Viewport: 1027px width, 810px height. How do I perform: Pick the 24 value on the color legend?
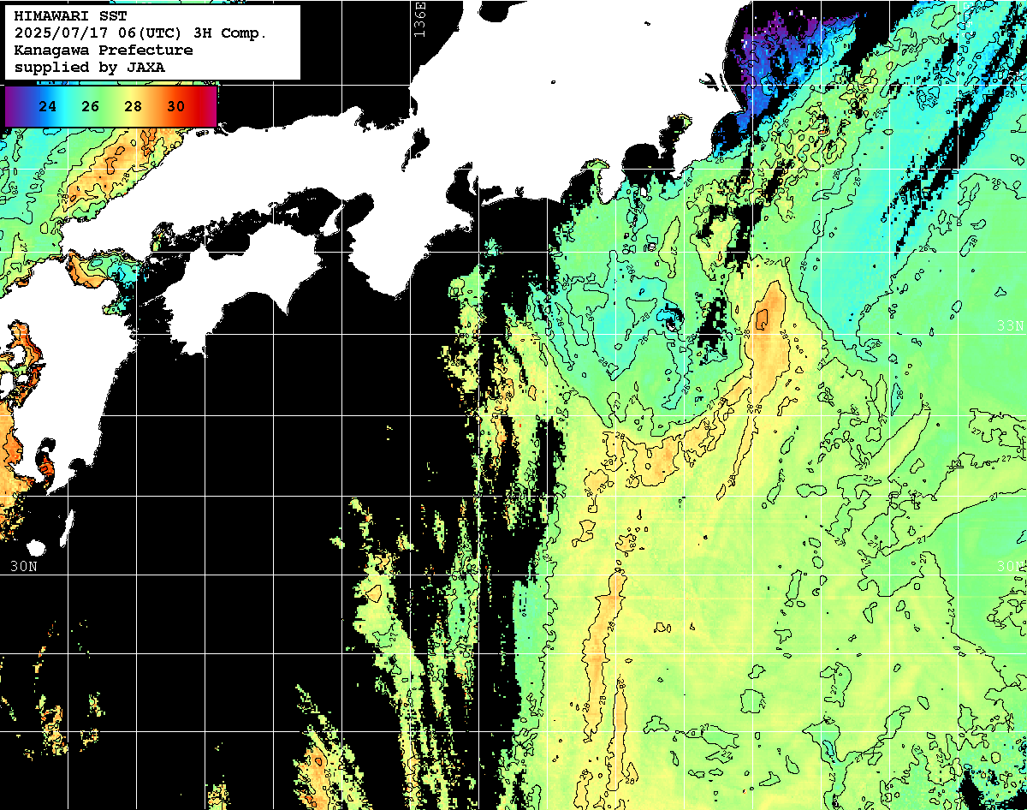[48, 107]
